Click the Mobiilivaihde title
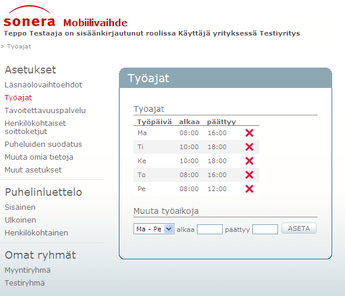This screenshot has height=296, width=345. [95, 23]
